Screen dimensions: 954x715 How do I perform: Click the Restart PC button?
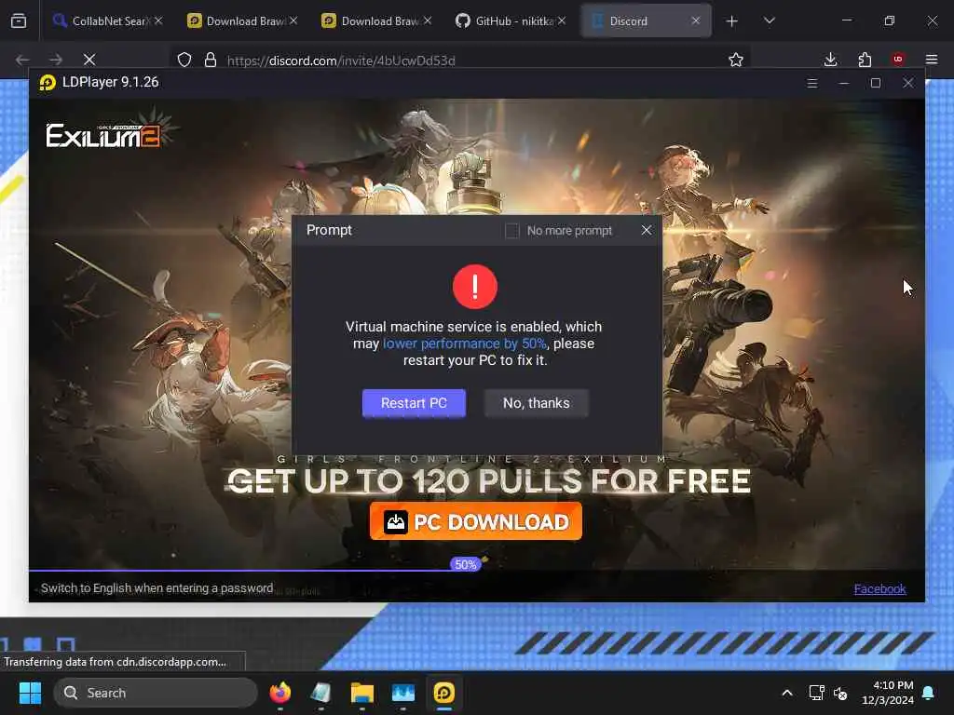click(x=414, y=403)
